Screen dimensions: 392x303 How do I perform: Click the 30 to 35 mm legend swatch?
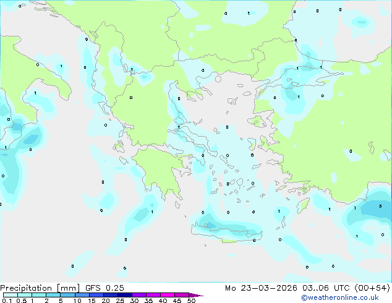tap(139, 295)
